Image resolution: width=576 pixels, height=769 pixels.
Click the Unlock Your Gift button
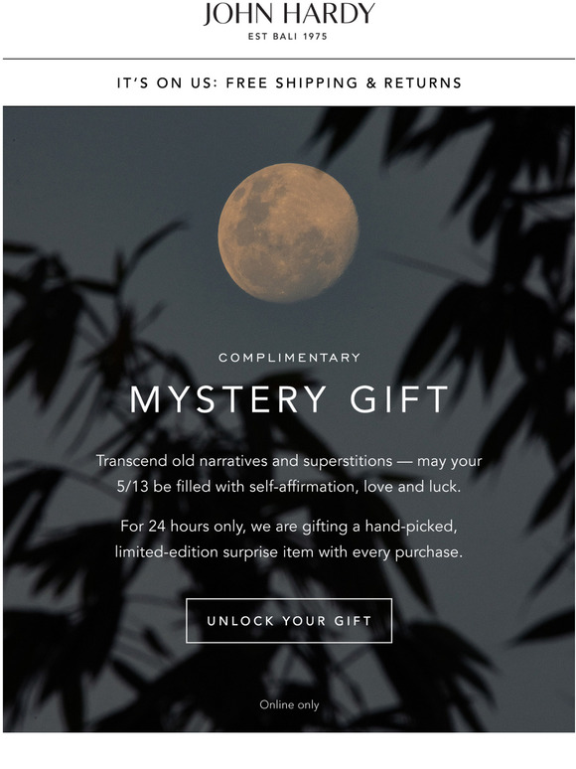click(x=289, y=620)
